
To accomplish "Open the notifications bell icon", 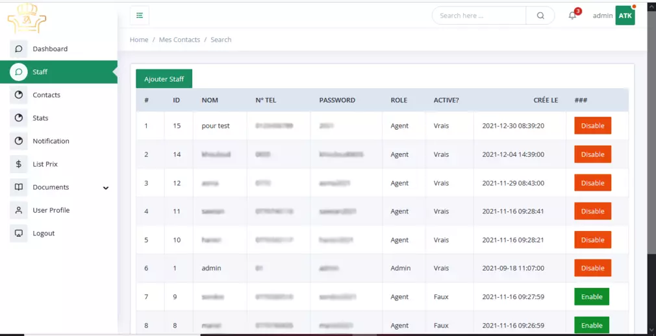I will [572, 16].
